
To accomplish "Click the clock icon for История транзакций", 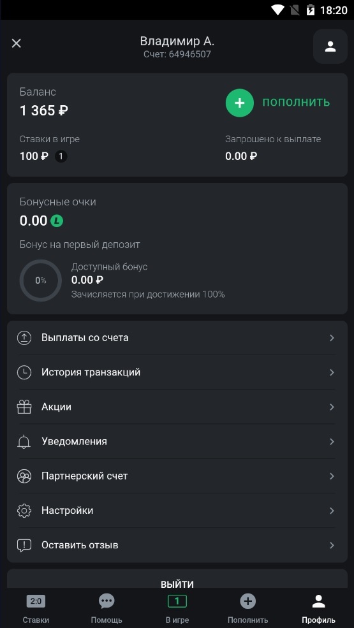I will 24,372.
